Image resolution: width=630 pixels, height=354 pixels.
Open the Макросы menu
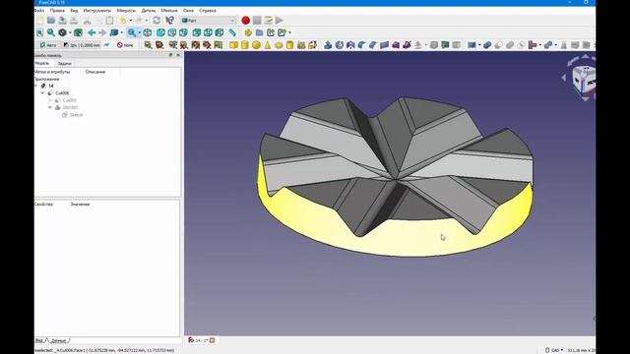(126, 11)
